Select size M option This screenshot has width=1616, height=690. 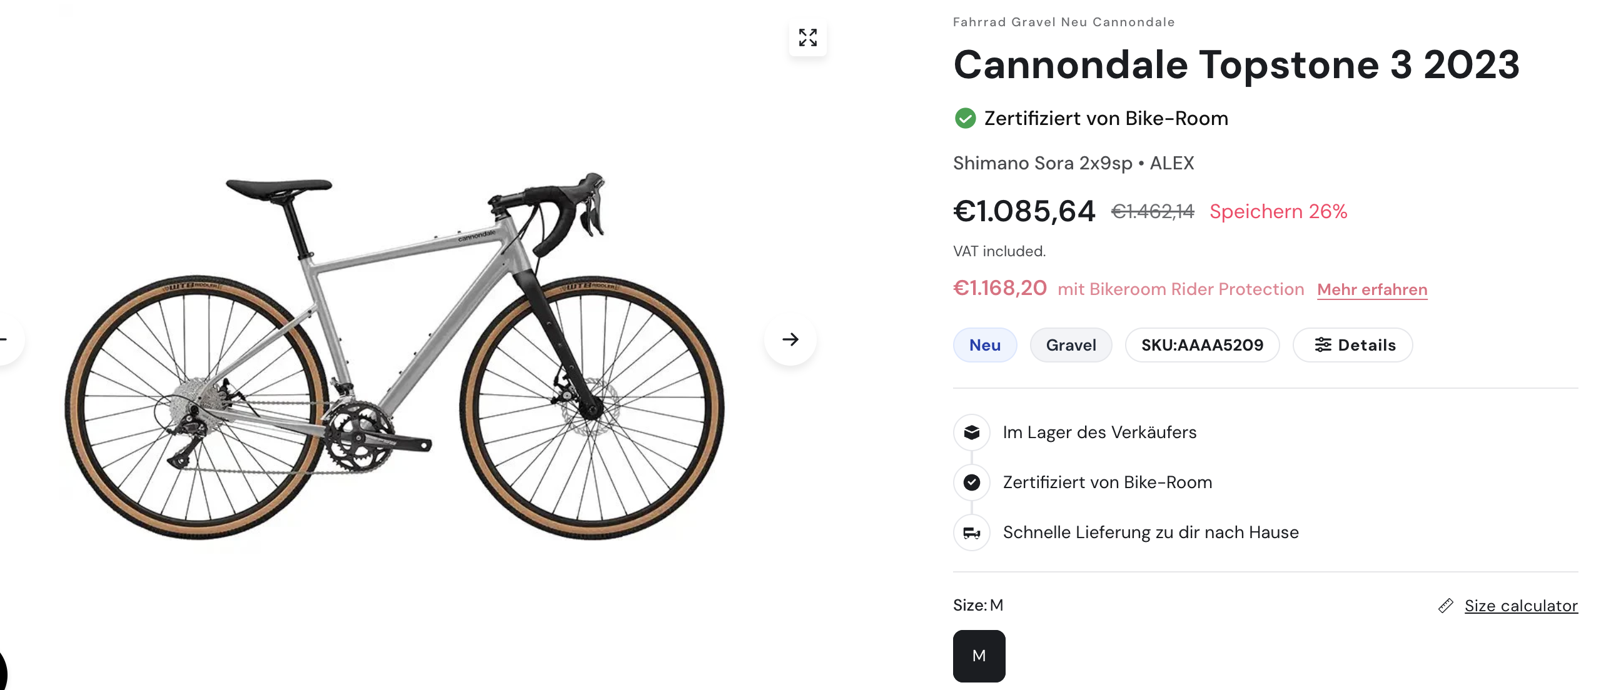979,656
